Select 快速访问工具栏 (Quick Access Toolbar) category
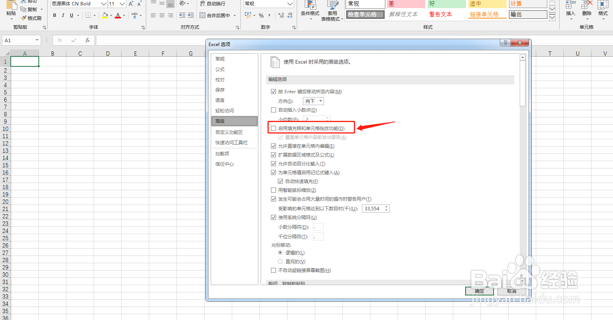 tap(231, 143)
